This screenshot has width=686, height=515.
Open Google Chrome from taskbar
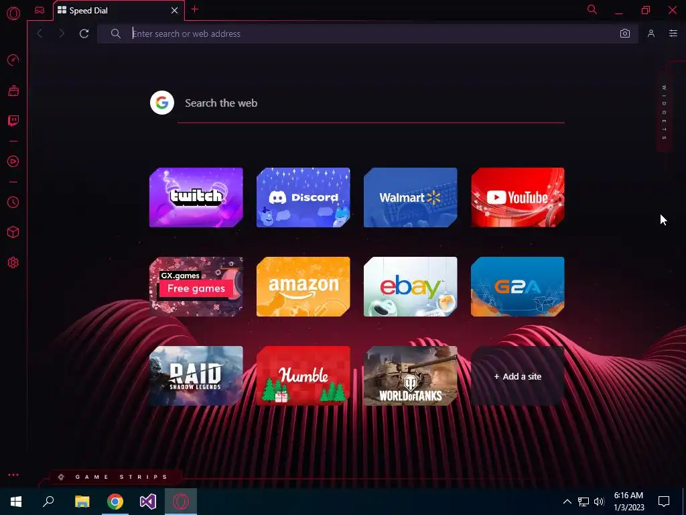(115, 502)
